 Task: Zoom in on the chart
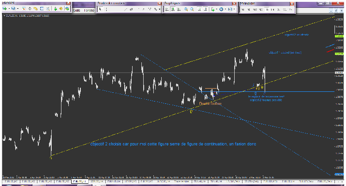[186, 9]
